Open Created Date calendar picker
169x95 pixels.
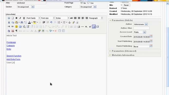point(151,36)
